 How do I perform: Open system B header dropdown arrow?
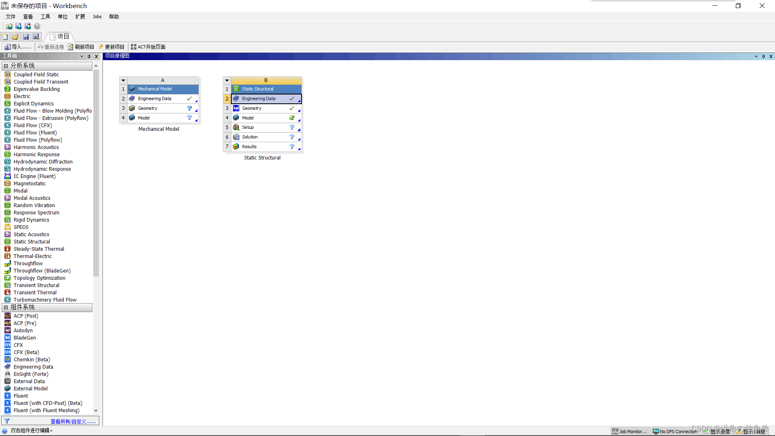pos(227,80)
